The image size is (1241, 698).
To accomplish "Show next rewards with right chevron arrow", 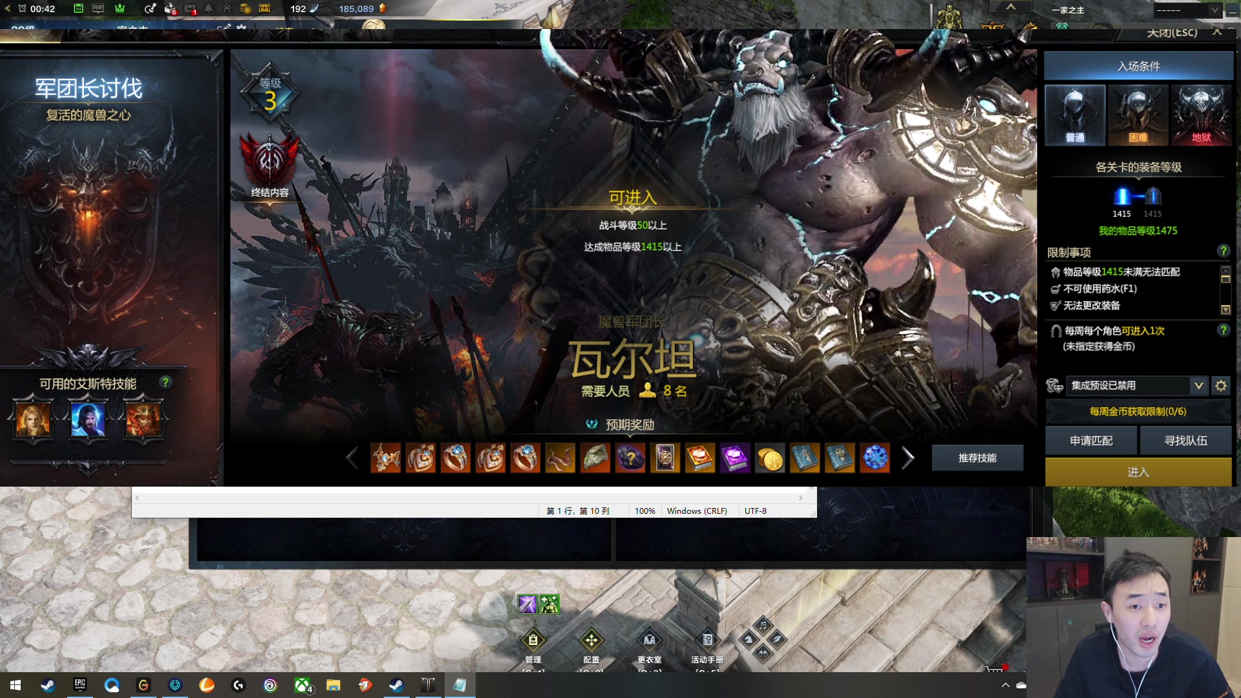I will [x=908, y=458].
